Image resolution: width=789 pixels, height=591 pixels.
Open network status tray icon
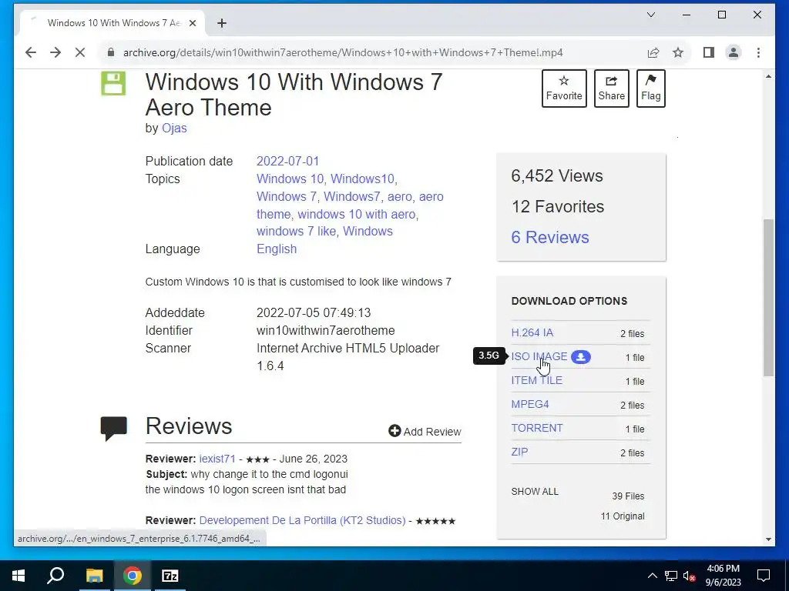[x=671, y=576]
